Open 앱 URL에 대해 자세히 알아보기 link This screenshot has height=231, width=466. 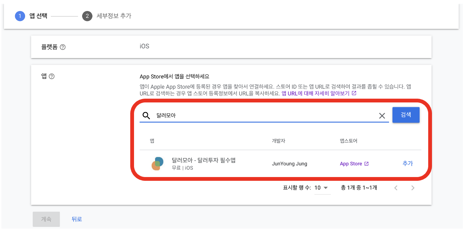tap(319, 93)
